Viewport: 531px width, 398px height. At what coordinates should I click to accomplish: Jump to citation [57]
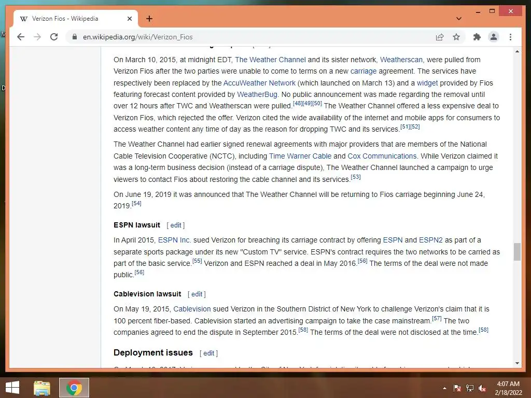437,318
